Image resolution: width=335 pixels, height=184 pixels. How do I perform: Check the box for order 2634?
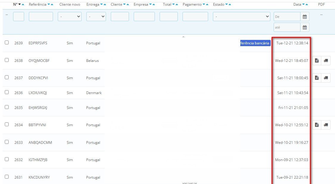coord(7,124)
